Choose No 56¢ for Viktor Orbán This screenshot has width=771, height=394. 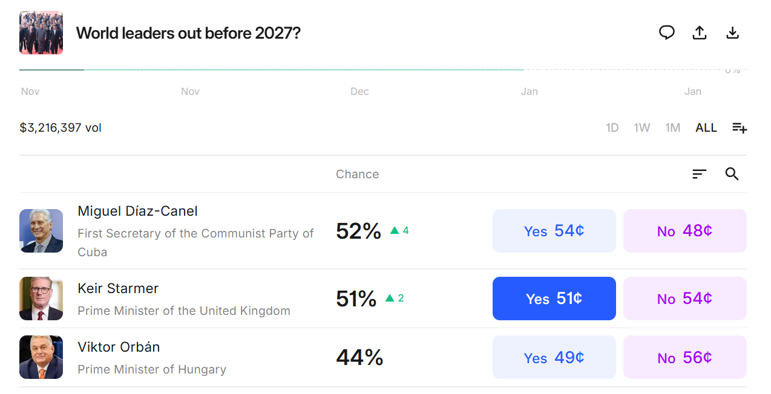coord(684,358)
